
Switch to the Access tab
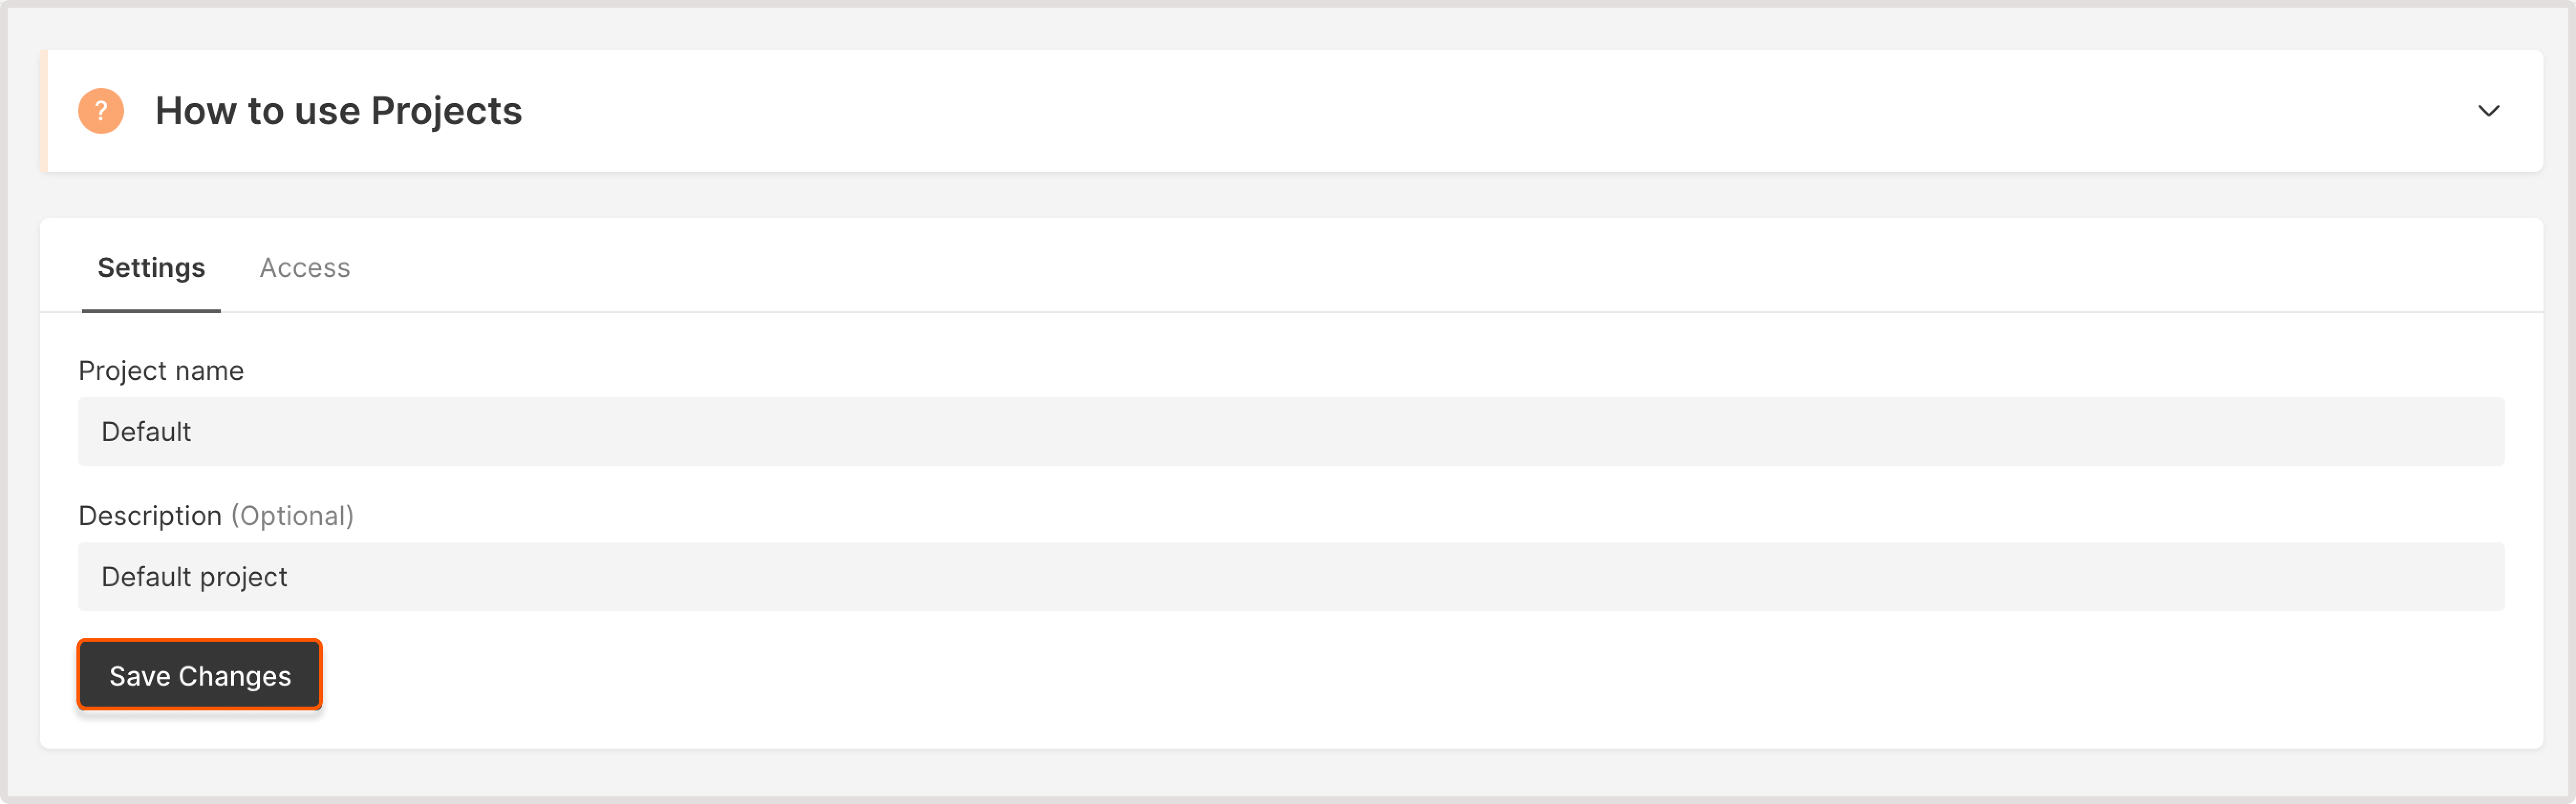click(304, 267)
